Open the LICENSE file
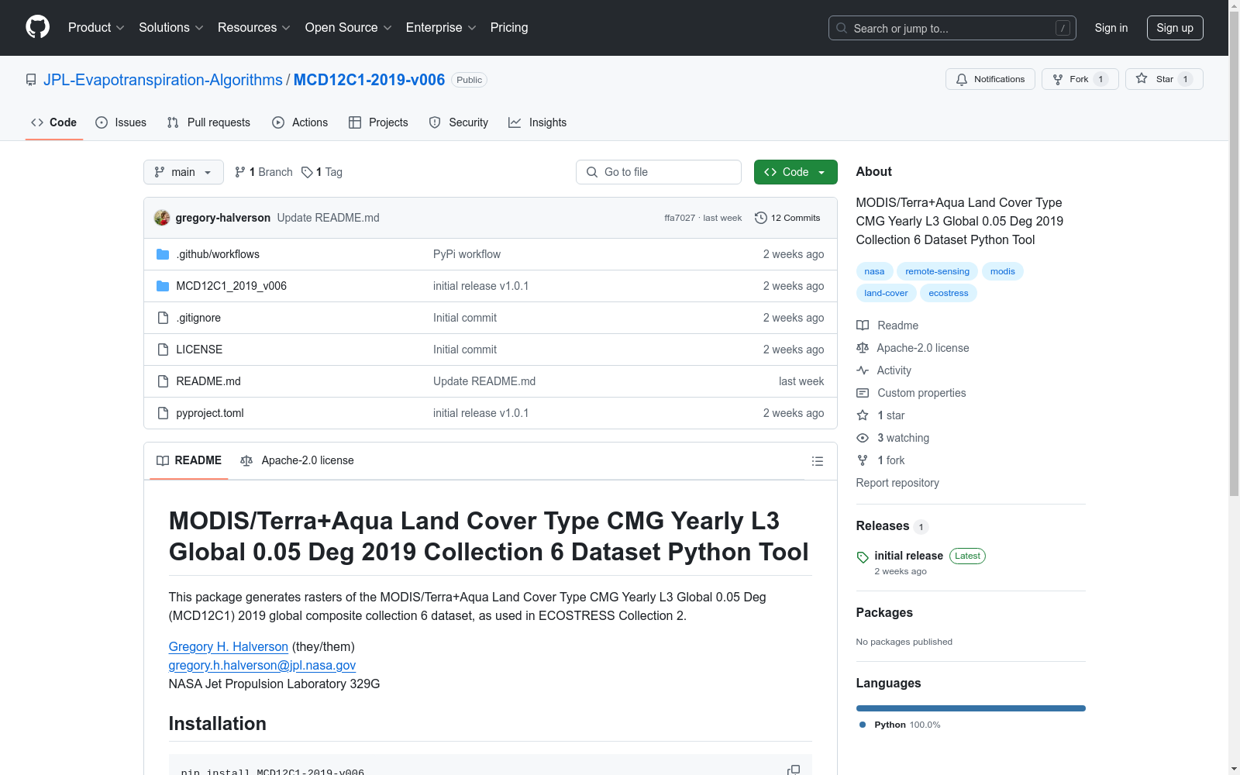Screen dimensions: 1240x775 point(199,350)
